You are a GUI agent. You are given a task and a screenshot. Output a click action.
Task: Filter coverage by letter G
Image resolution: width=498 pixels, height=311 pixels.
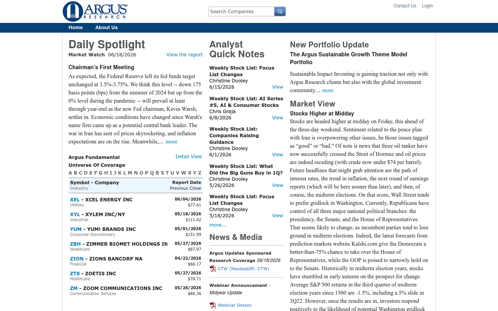(101, 173)
